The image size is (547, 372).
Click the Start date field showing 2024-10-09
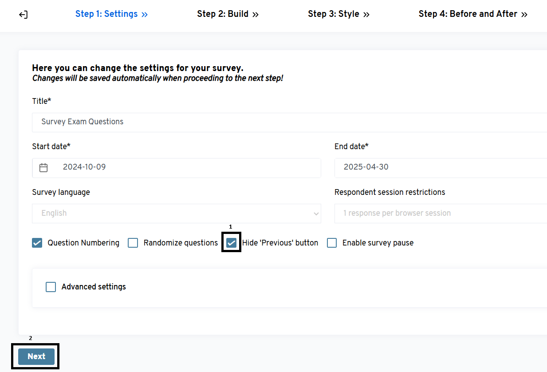click(x=186, y=168)
